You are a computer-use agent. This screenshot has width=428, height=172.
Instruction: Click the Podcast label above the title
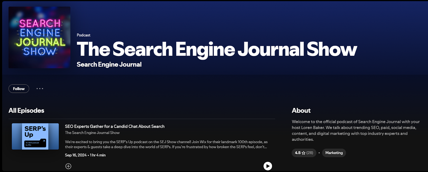click(83, 35)
